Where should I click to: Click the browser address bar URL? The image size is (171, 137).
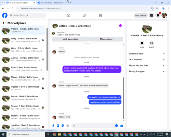41,9
